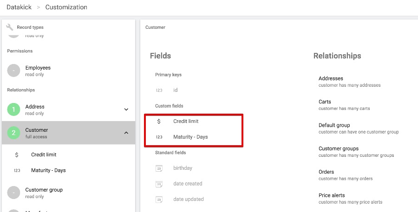Viewport: 418px width, 212px height.
Task: Click the 123 icon of Maturity - Days in sidebar
Action: [17, 170]
